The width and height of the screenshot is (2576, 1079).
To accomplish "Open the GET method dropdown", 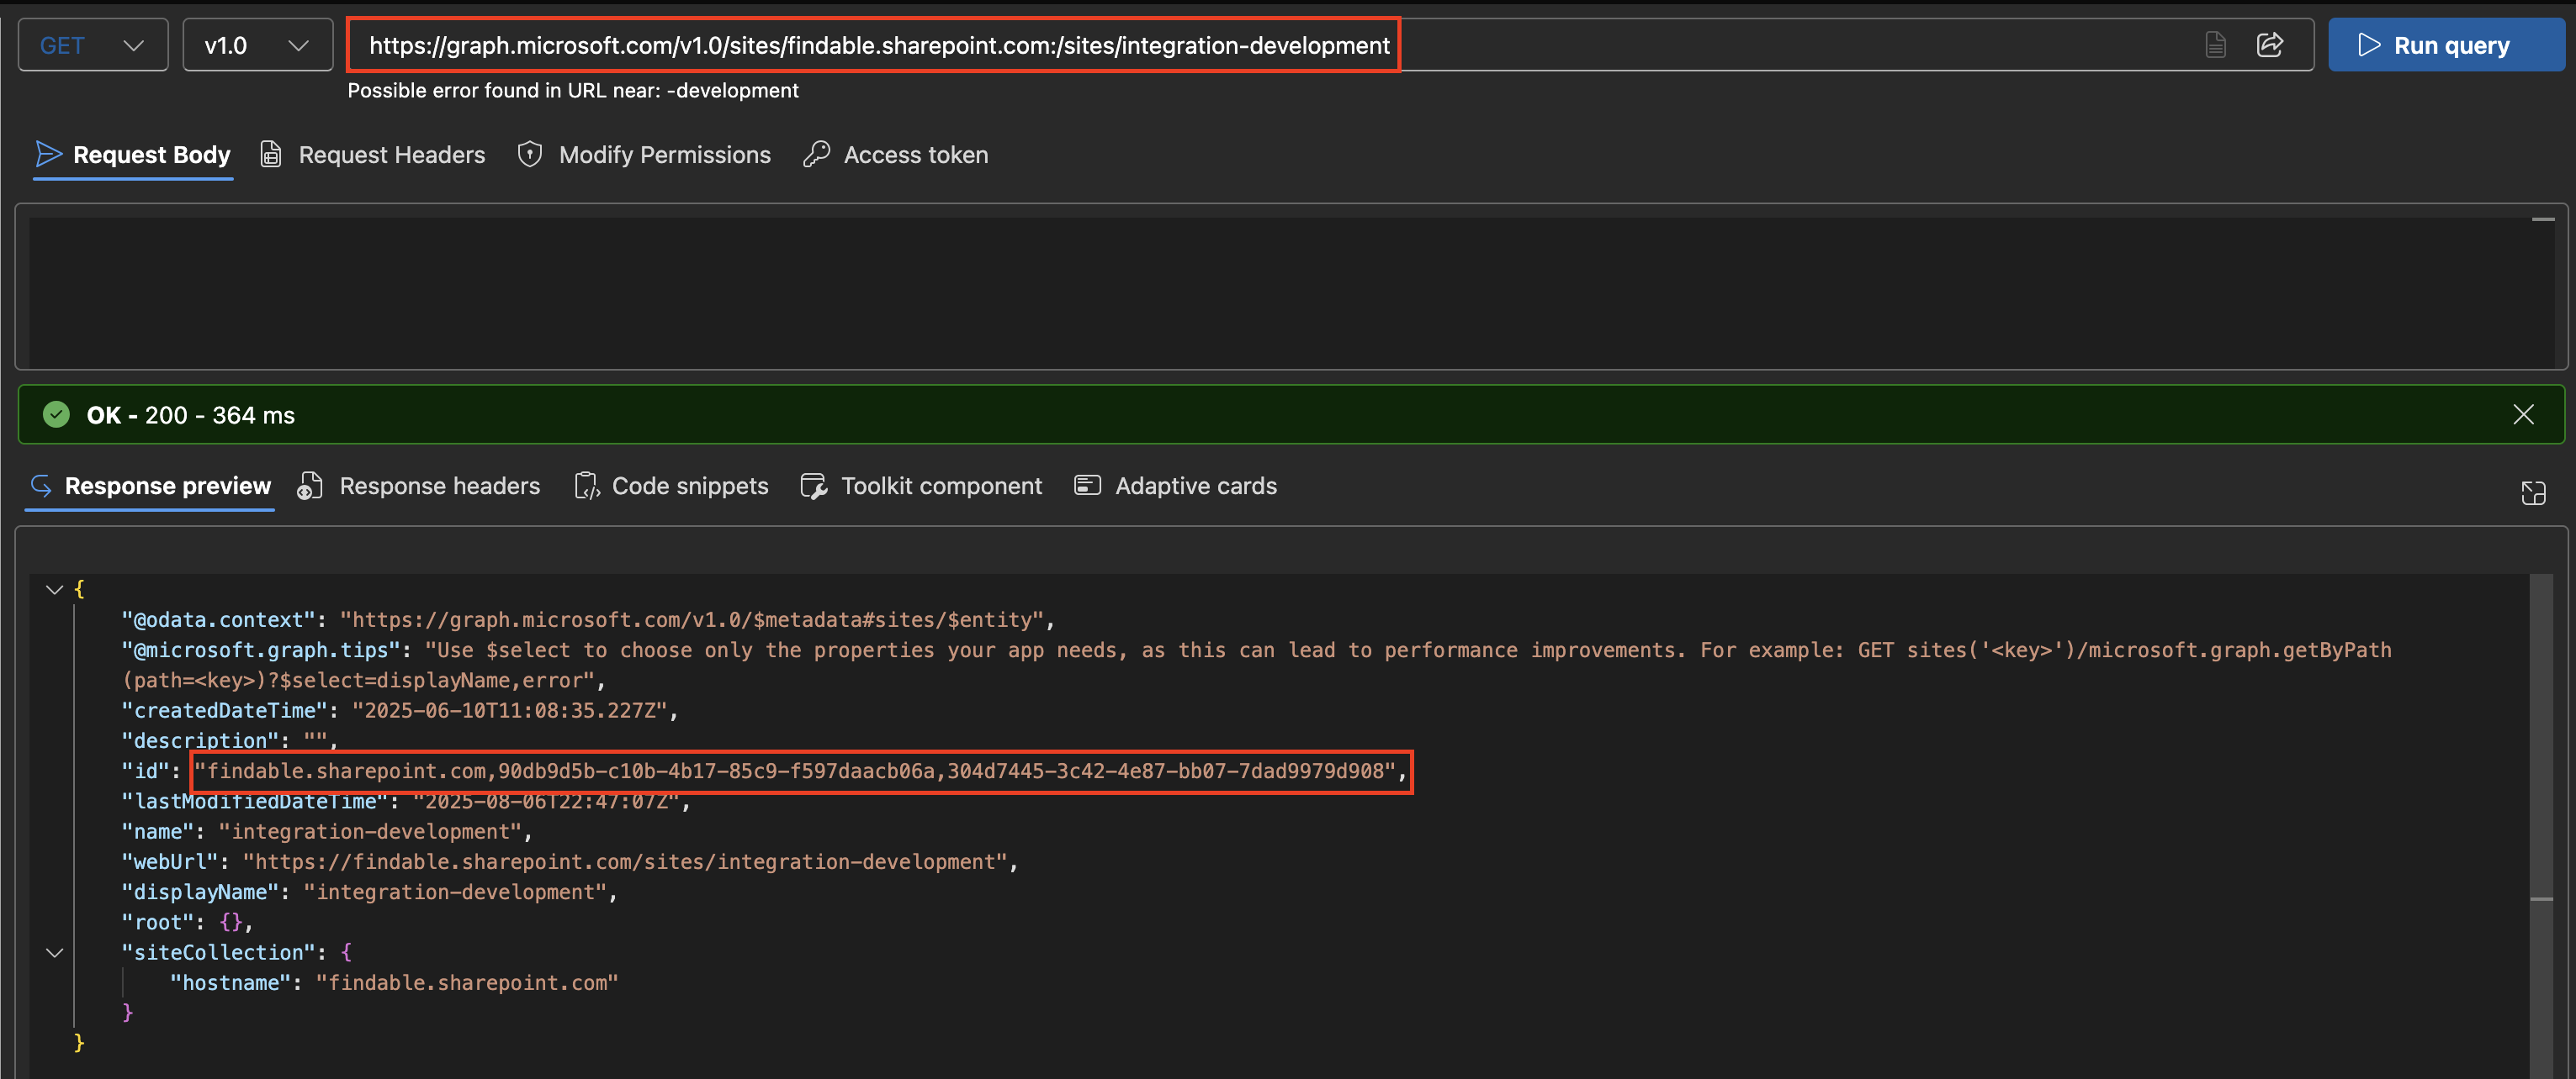I will tap(92, 44).
